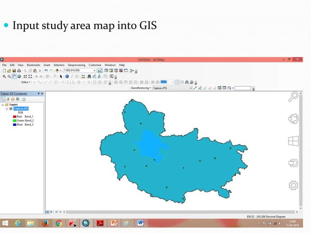
Task: Auto-hide the Table Of Contents with pin
Action: 39,94
